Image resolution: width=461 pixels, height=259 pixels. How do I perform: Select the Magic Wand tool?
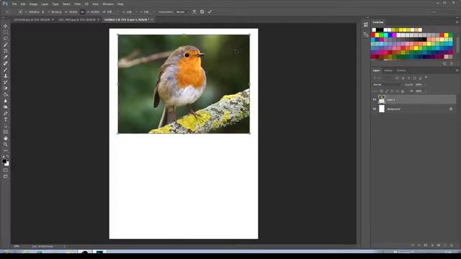pos(6,45)
